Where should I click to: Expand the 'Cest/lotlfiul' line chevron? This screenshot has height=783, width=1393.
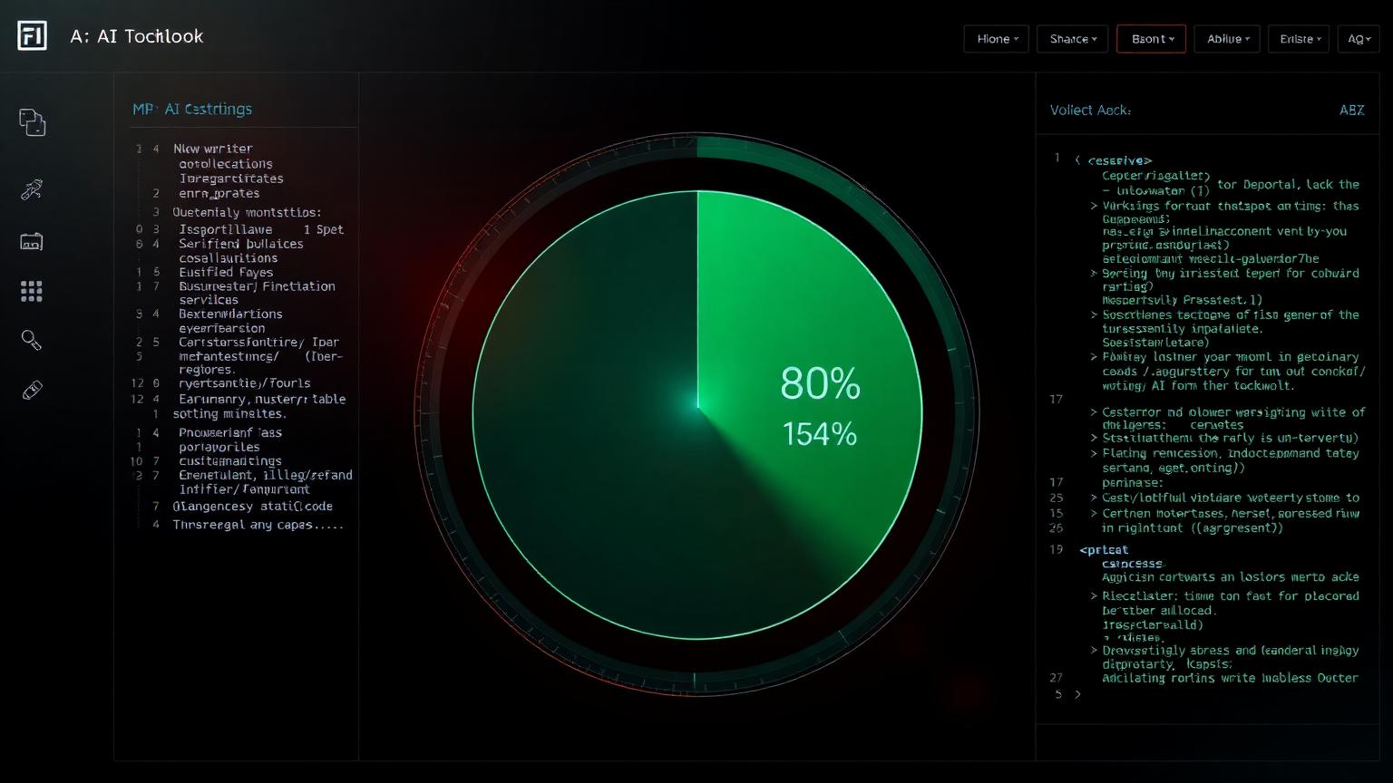(1094, 498)
